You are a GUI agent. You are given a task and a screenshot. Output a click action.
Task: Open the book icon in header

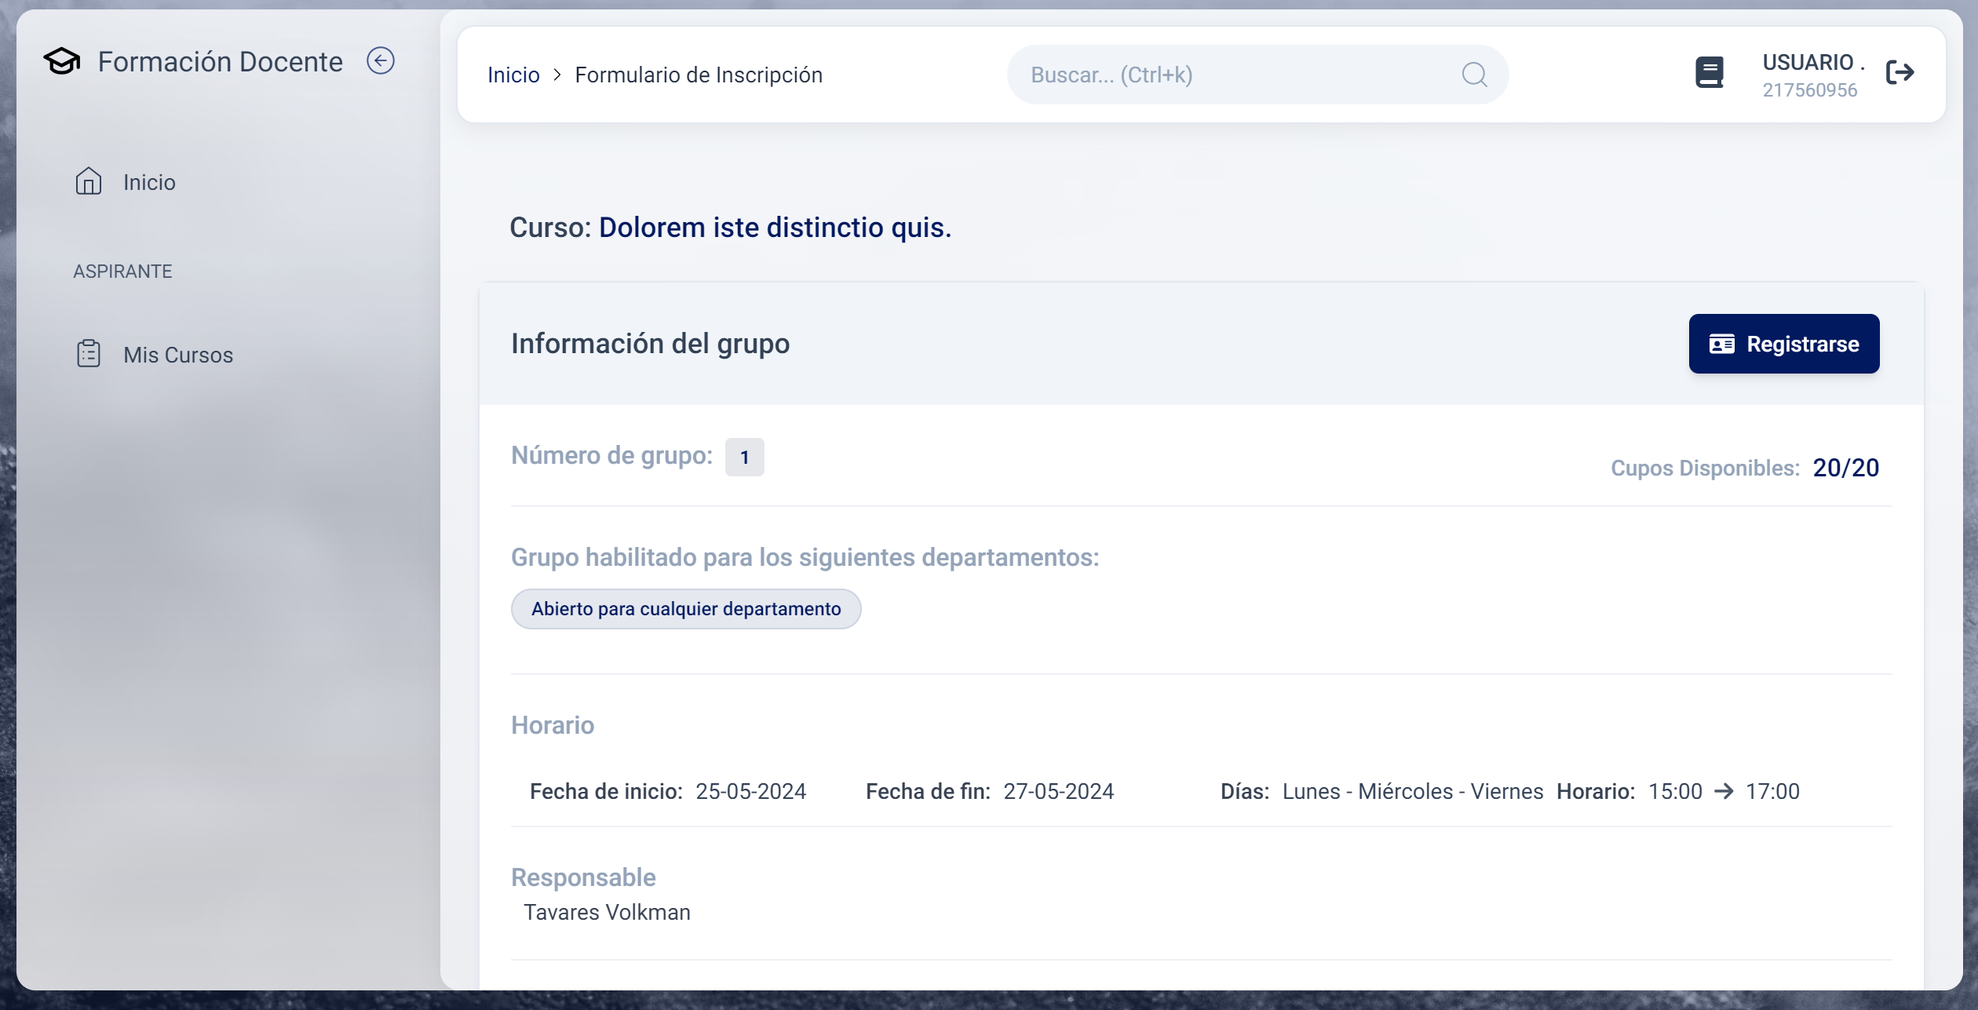pos(1709,73)
